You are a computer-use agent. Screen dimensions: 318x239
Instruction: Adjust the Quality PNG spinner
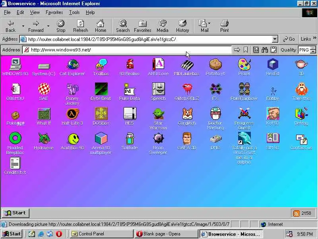click(313, 50)
